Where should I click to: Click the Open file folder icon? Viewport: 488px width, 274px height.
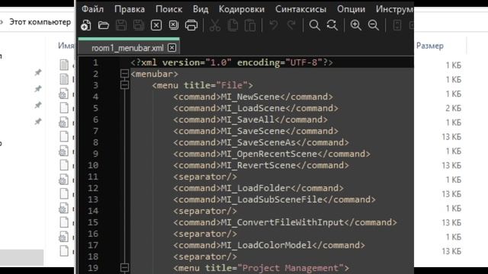(x=104, y=25)
